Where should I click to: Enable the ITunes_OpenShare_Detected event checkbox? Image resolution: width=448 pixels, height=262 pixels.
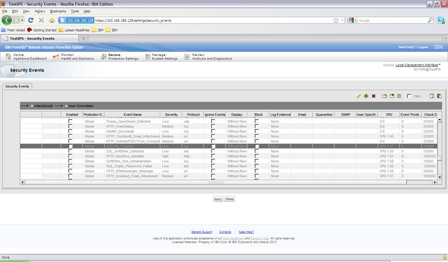tap(70, 121)
